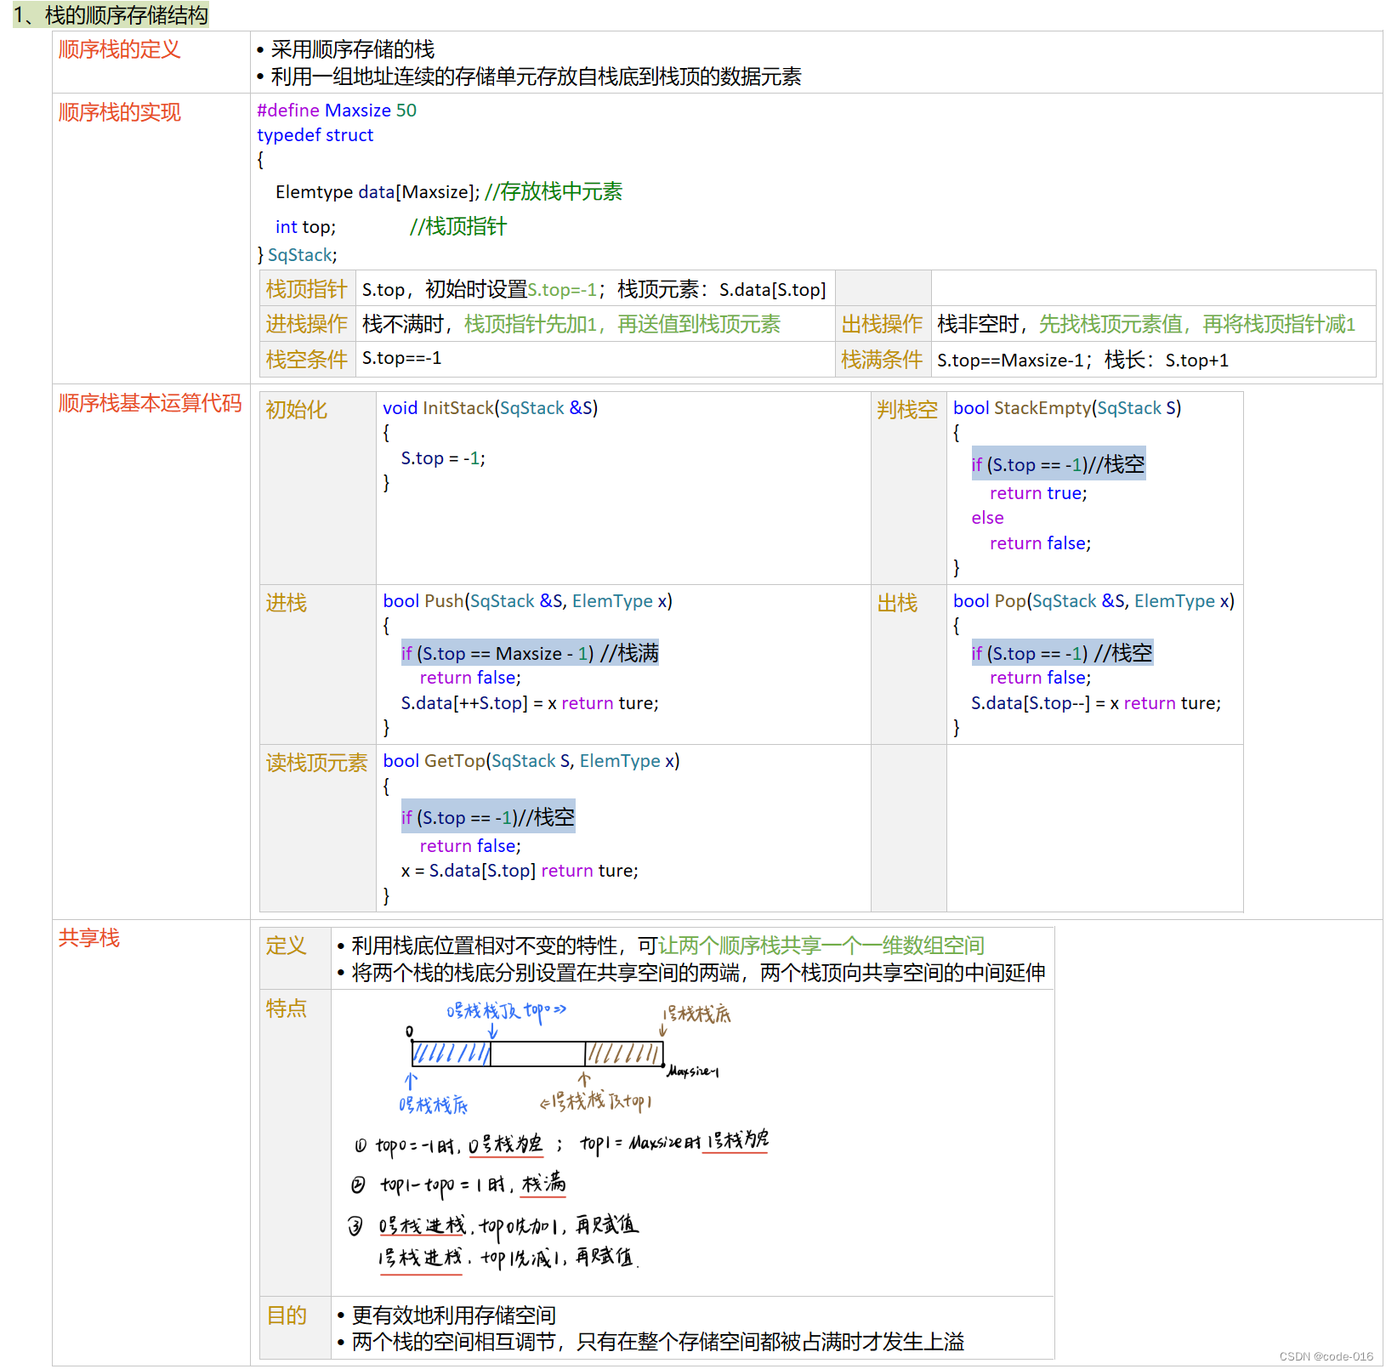Click the yellow '出栈' cell label
Viewport: 1386px width, 1369px height.
(x=898, y=603)
